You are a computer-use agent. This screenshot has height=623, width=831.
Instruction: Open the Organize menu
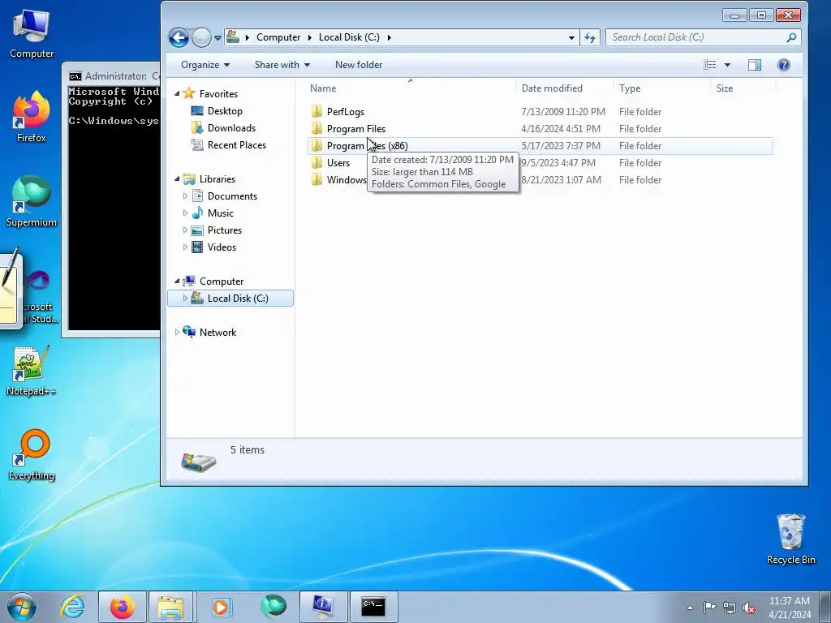pyautogui.click(x=205, y=65)
